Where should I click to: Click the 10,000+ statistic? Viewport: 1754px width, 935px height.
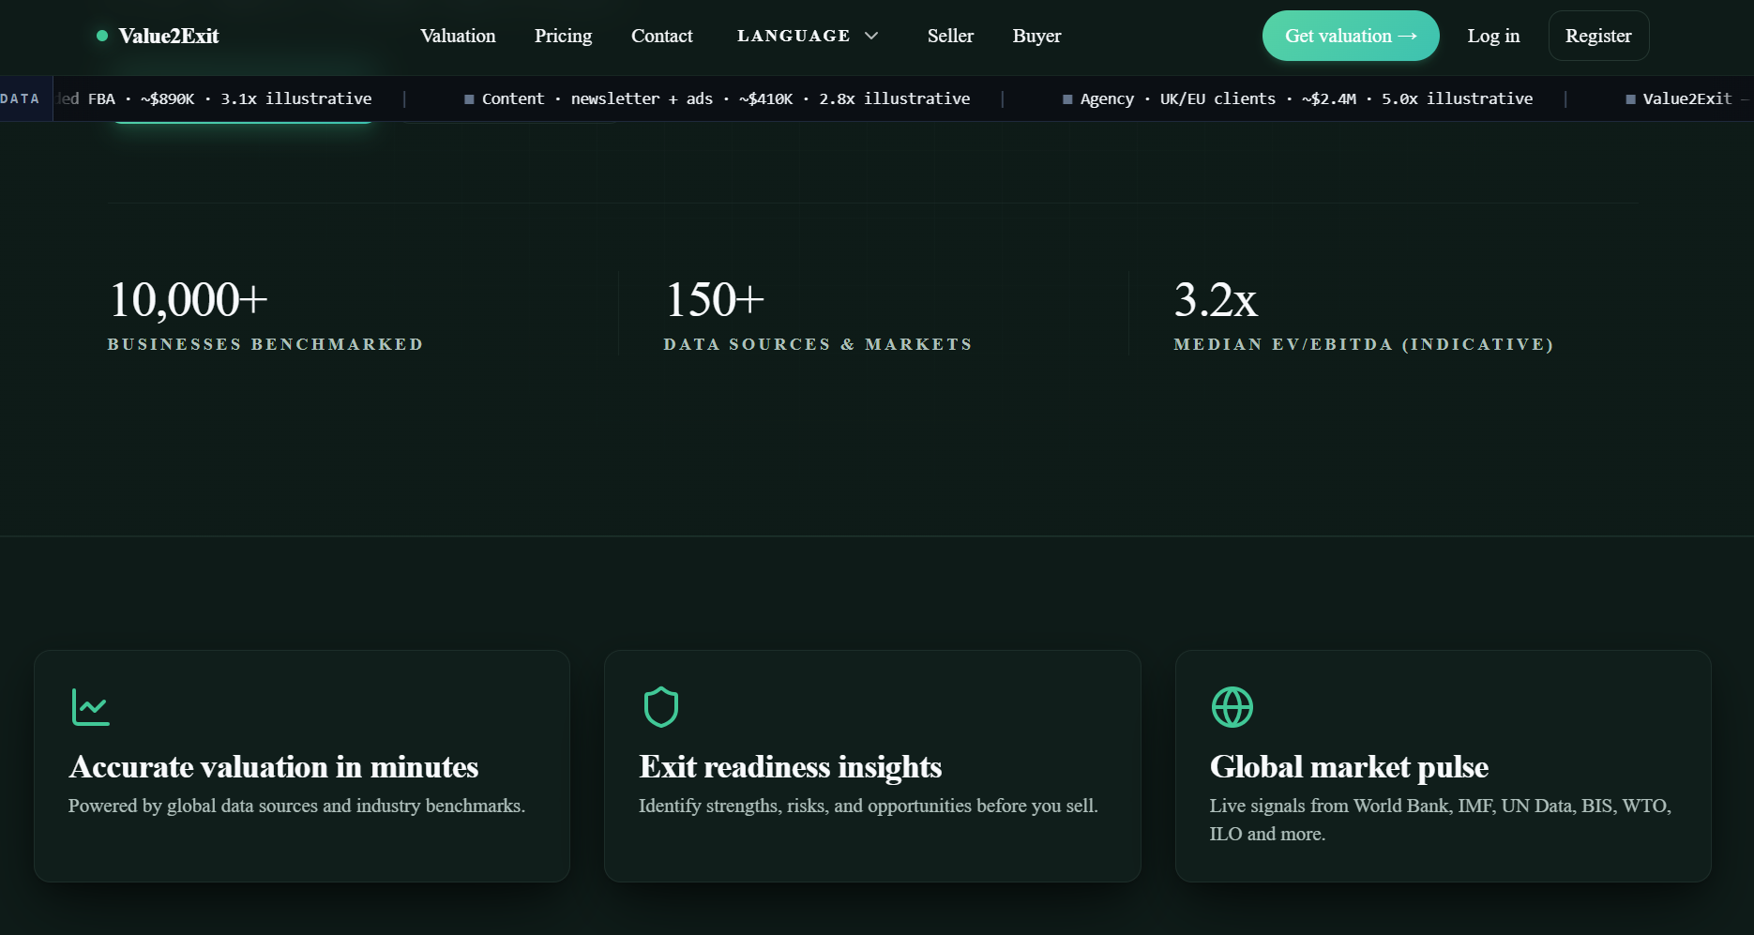[189, 300]
